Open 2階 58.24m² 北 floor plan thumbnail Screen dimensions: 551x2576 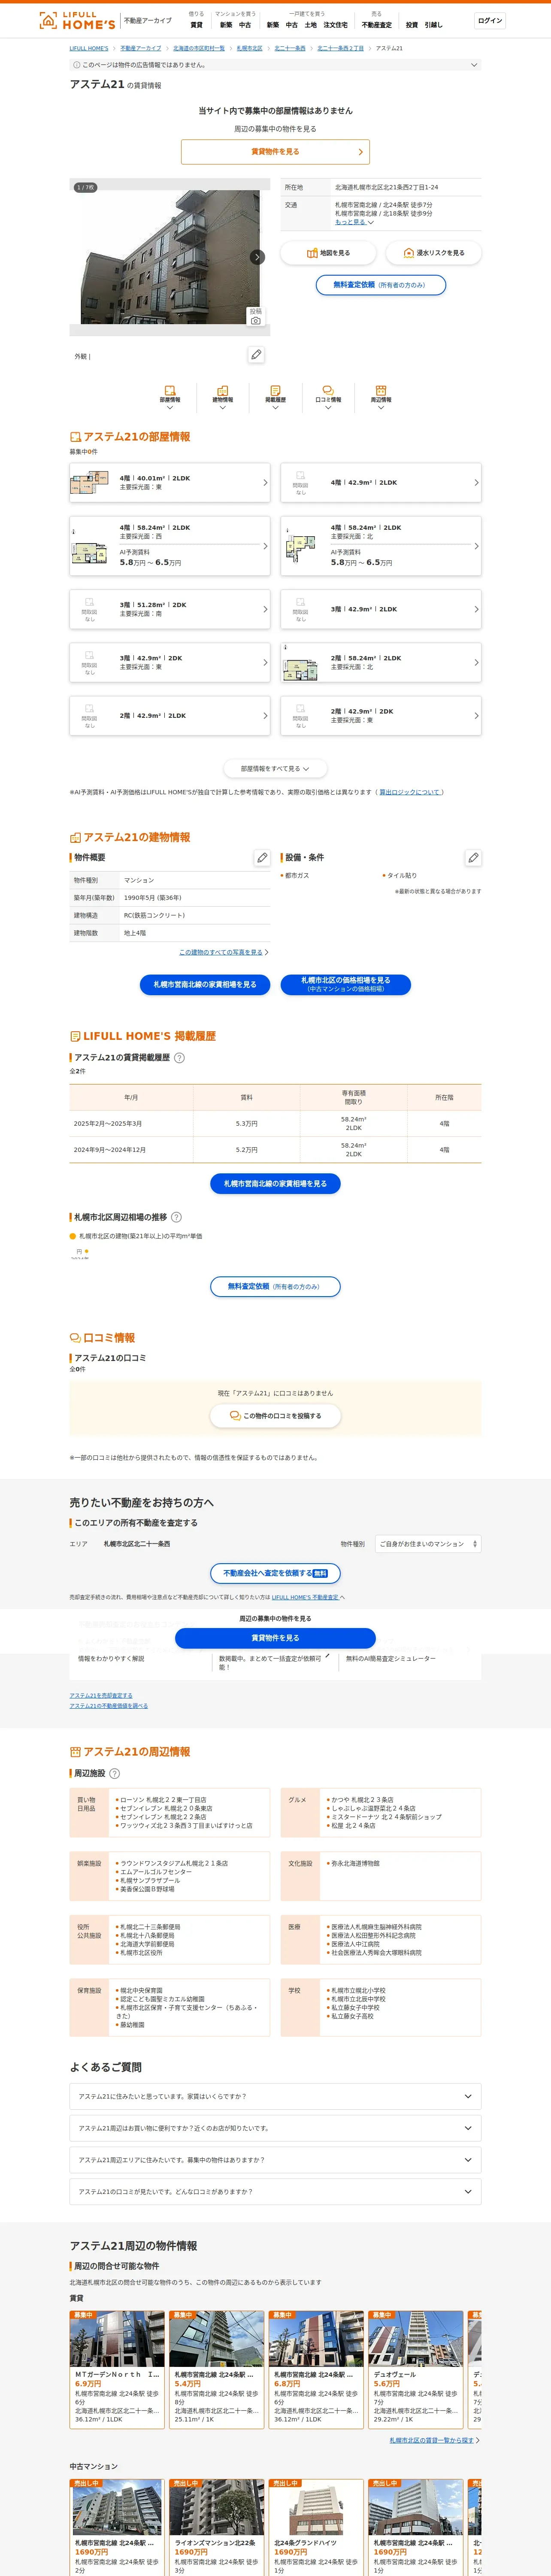[x=300, y=662]
